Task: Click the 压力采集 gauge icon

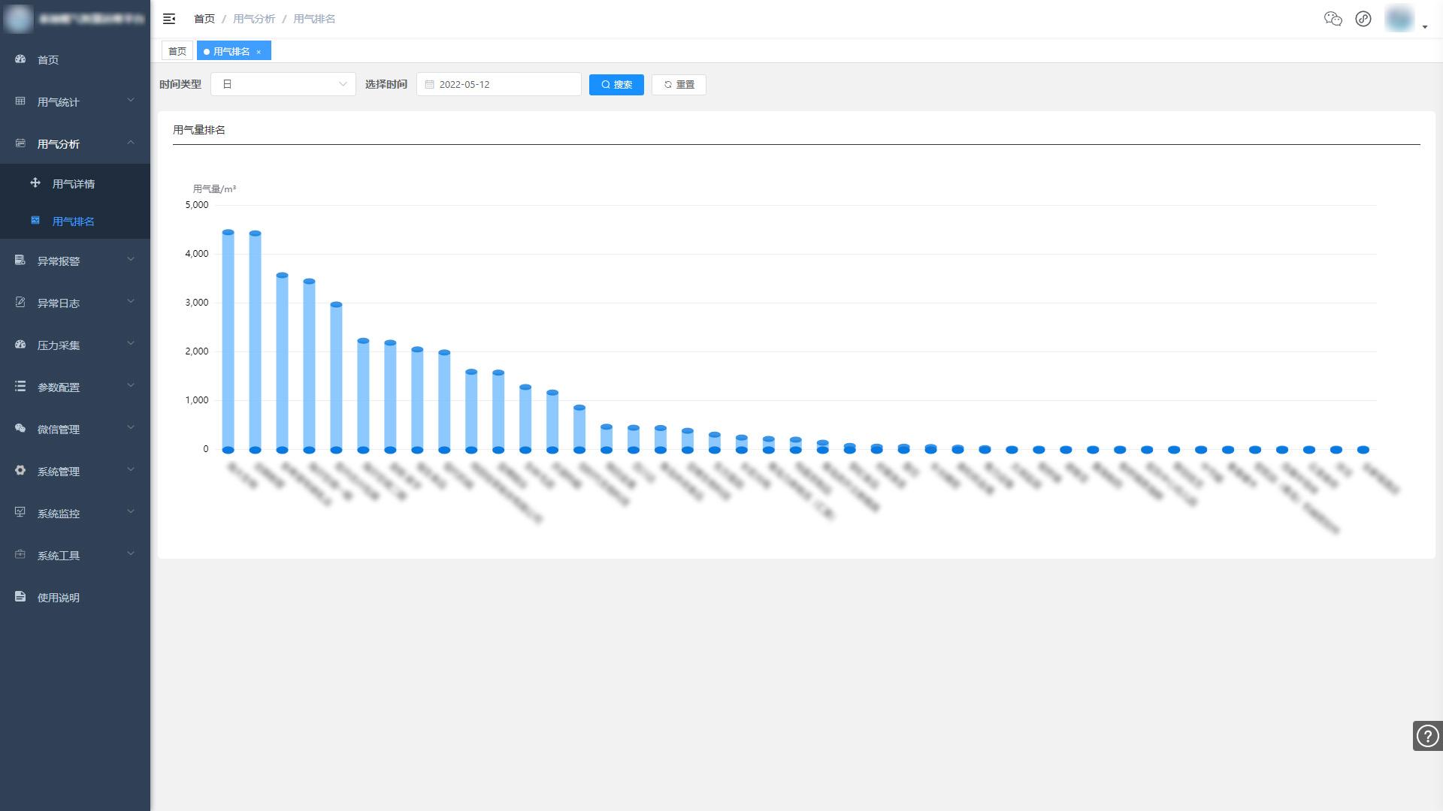Action: coord(20,345)
